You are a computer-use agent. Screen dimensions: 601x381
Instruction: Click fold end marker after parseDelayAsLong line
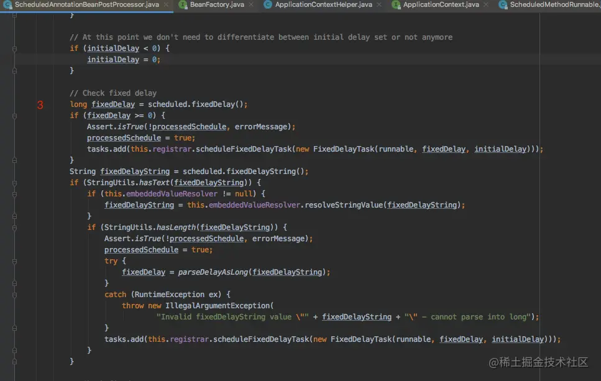point(14,283)
